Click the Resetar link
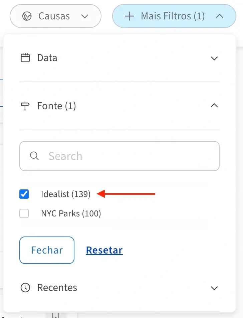The height and width of the screenshot is (318, 243). [x=104, y=250]
